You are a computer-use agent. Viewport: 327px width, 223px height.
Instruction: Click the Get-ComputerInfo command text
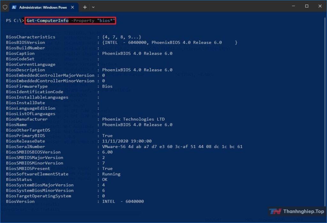coord(48,20)
